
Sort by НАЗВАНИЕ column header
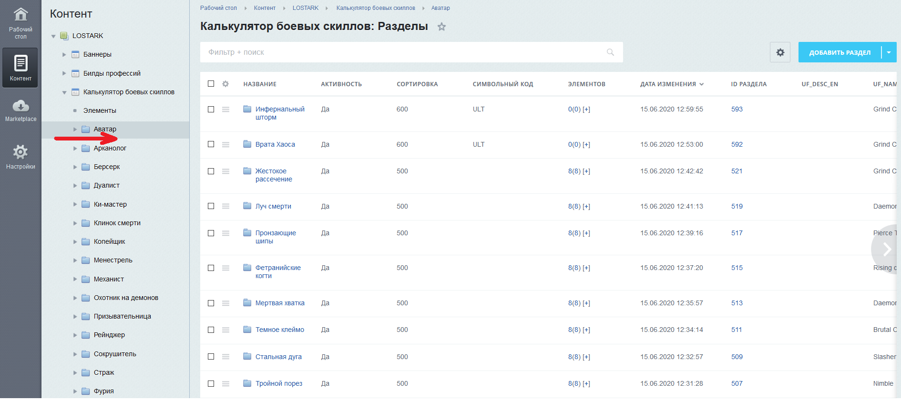[x=260, y=84]
